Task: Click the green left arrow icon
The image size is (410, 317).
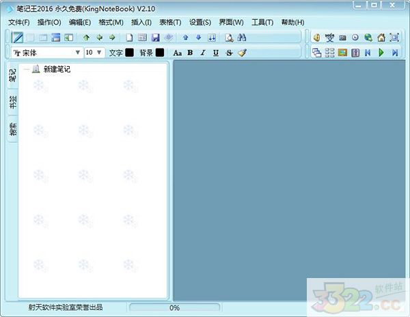Action: (x=99, y=38)
